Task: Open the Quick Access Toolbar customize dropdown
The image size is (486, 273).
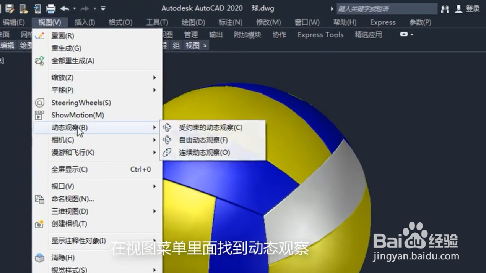Action: point(103,8)
